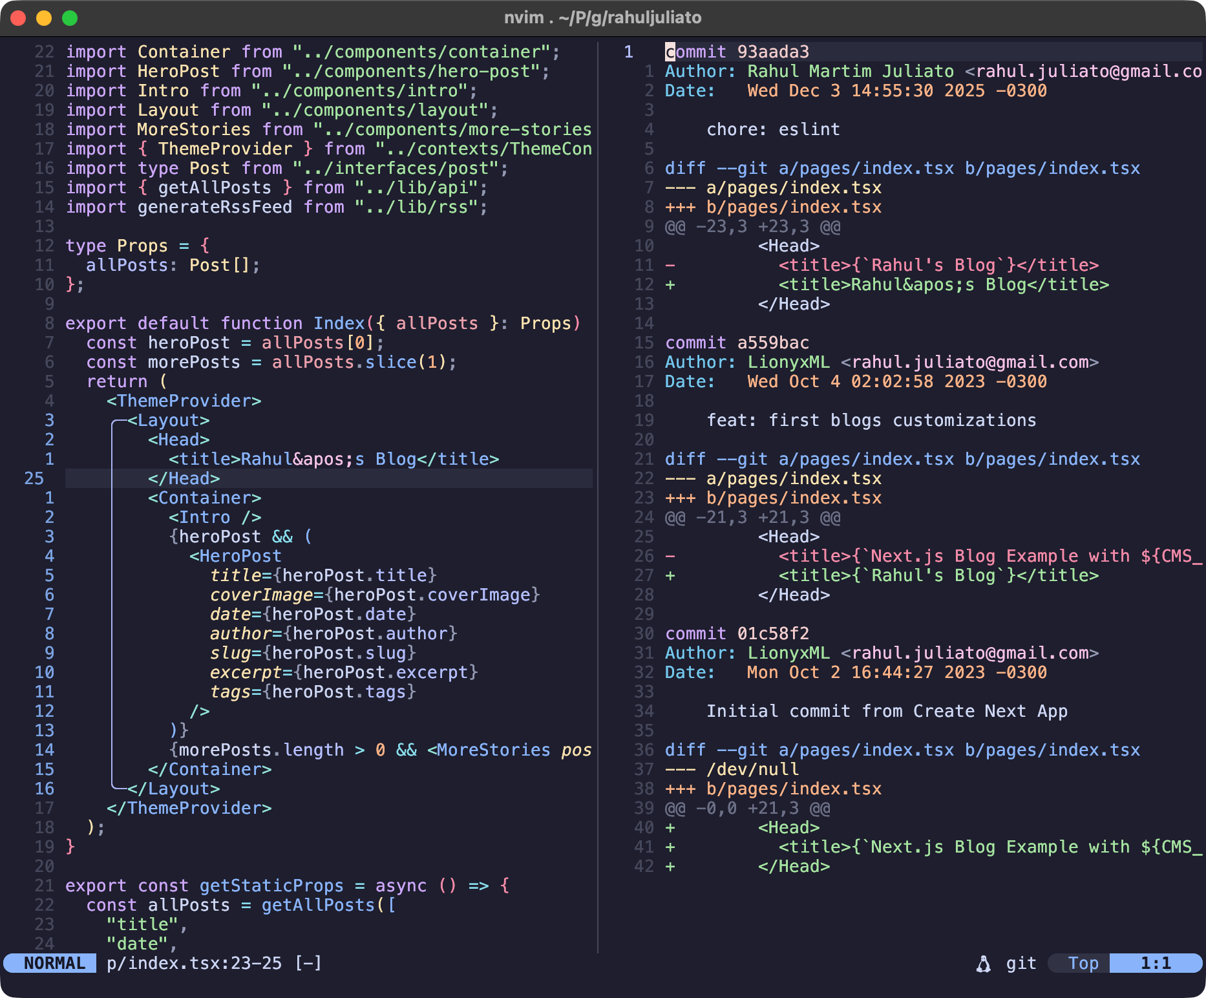Click the Linux penguin icon in statusline
The height and width of the screenshot is (998, 1206).
click(x=984, y=964)
